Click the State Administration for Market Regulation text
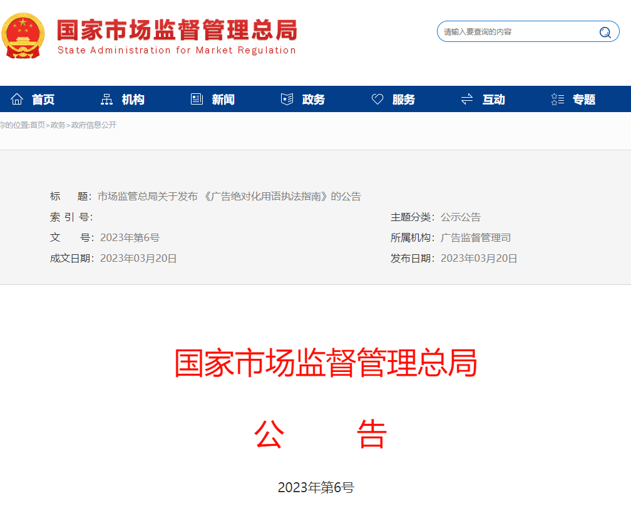 pos(177,50)
